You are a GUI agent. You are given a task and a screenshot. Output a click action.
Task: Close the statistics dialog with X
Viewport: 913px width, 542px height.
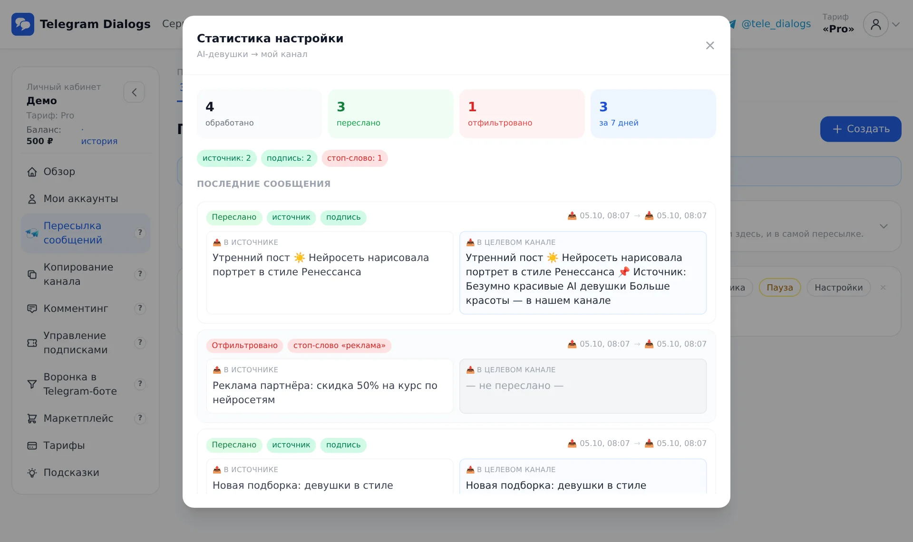(710, 46)
